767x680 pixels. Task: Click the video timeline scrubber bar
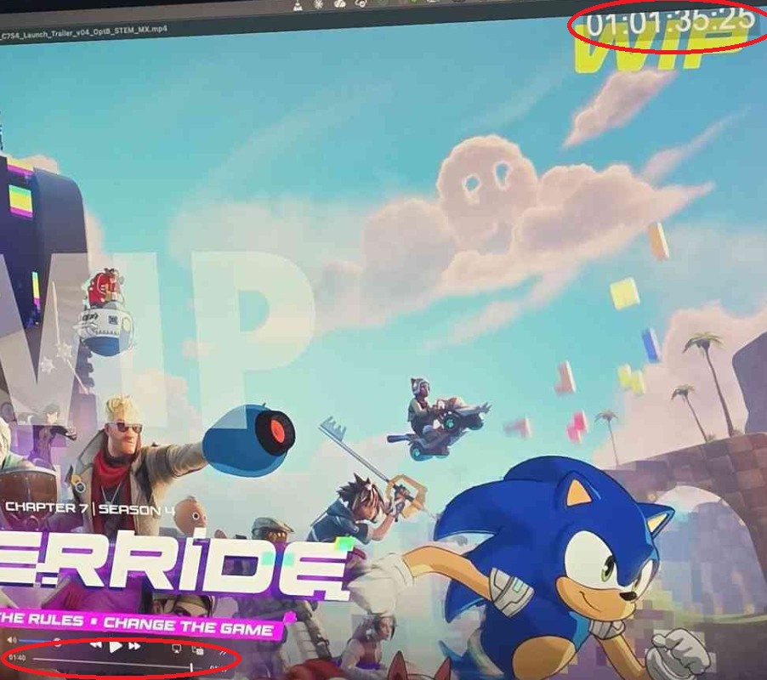tap(116, 663)
